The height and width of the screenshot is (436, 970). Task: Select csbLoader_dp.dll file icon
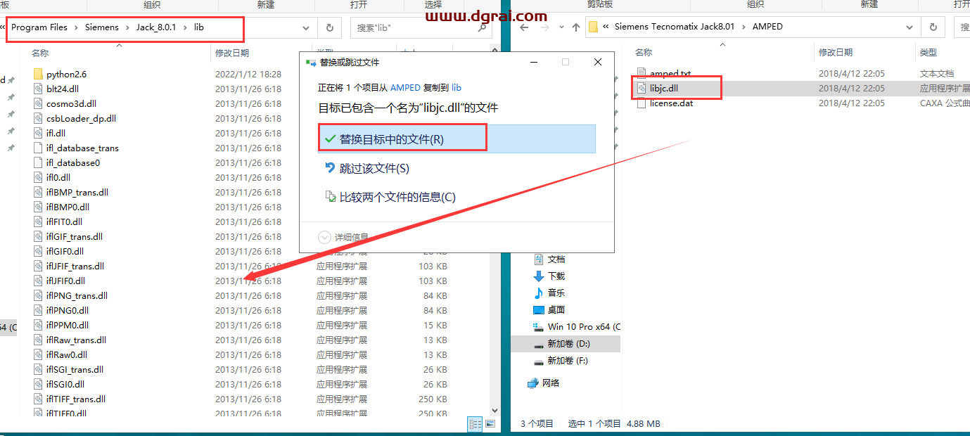[x=39, y=118]
